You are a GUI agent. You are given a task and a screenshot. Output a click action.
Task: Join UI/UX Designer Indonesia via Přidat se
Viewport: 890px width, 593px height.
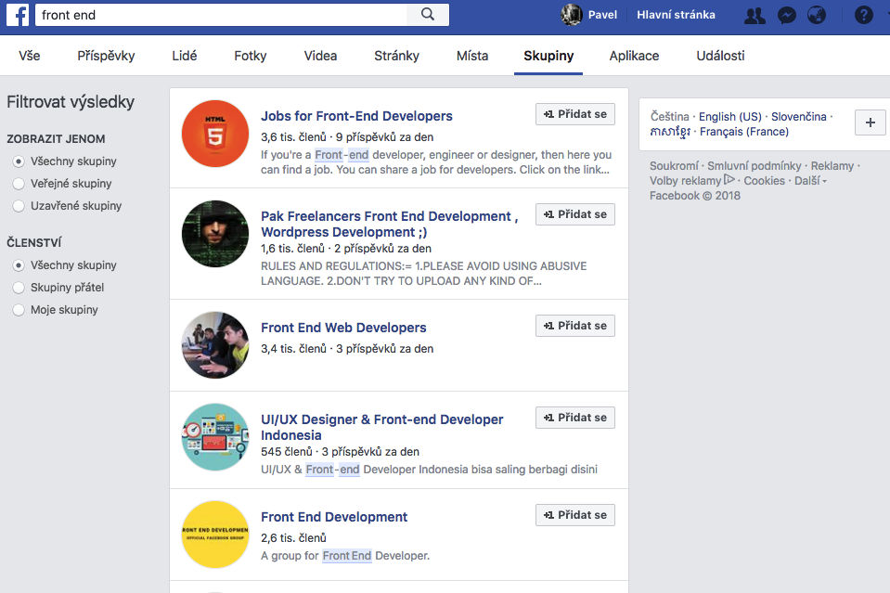575,418
